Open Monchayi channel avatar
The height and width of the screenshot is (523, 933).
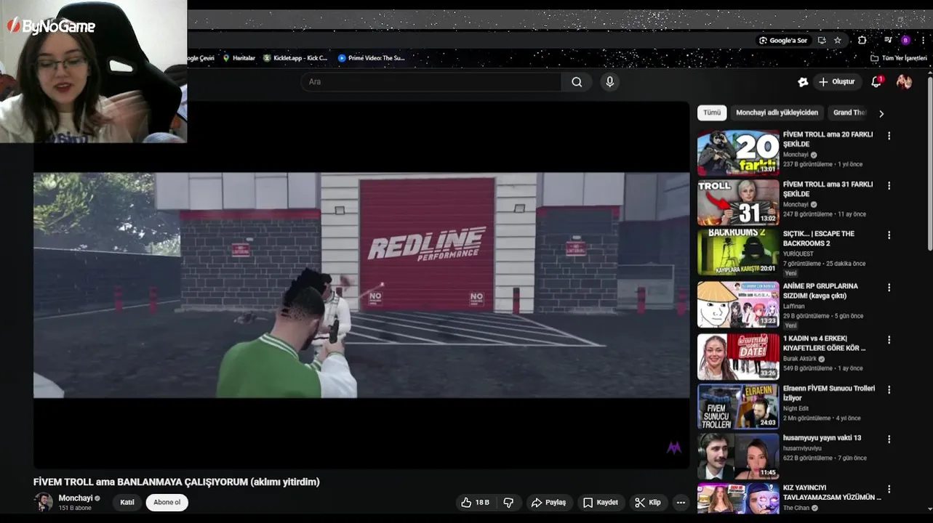click(44, 502)
